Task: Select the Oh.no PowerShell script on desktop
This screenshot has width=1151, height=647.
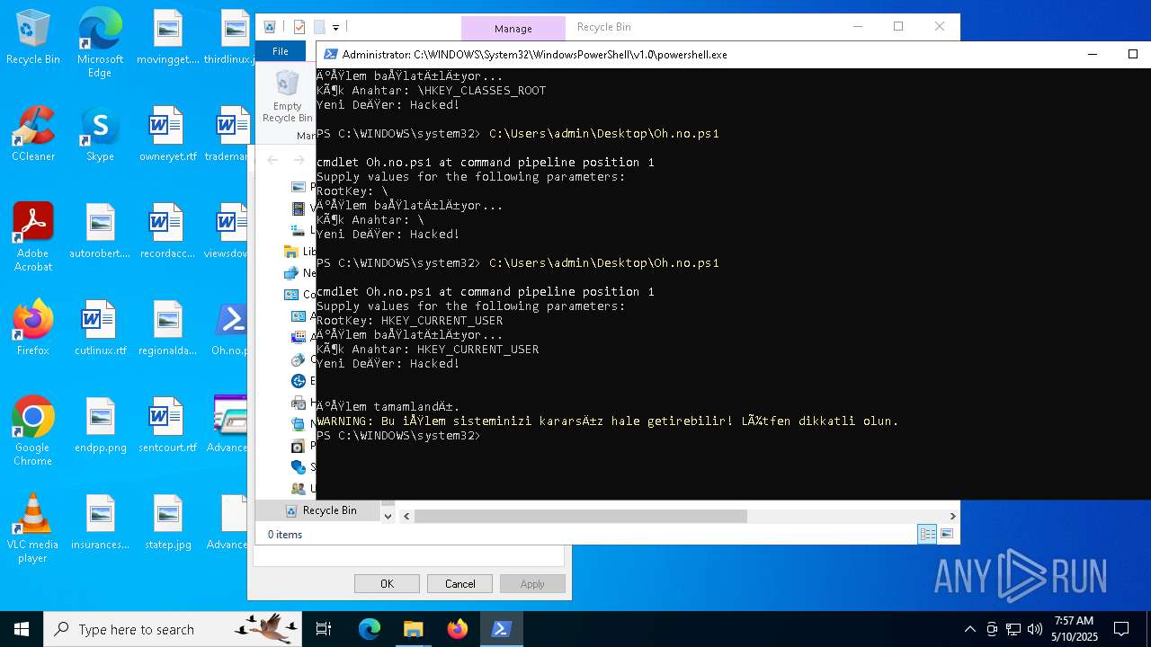Action: point(232,328)
